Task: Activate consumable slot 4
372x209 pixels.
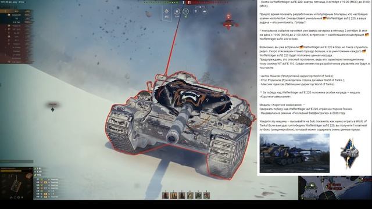Action: [x=190, y=196]
